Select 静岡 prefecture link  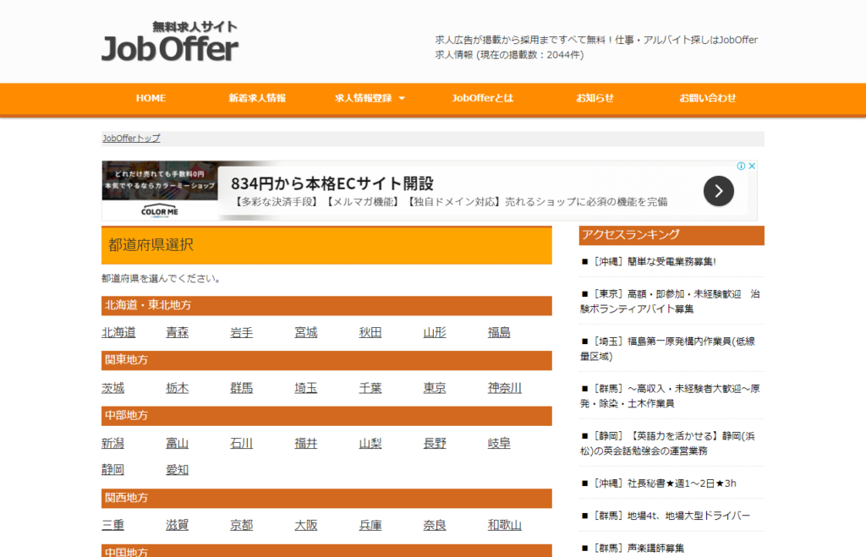click(x=113, y=470)
